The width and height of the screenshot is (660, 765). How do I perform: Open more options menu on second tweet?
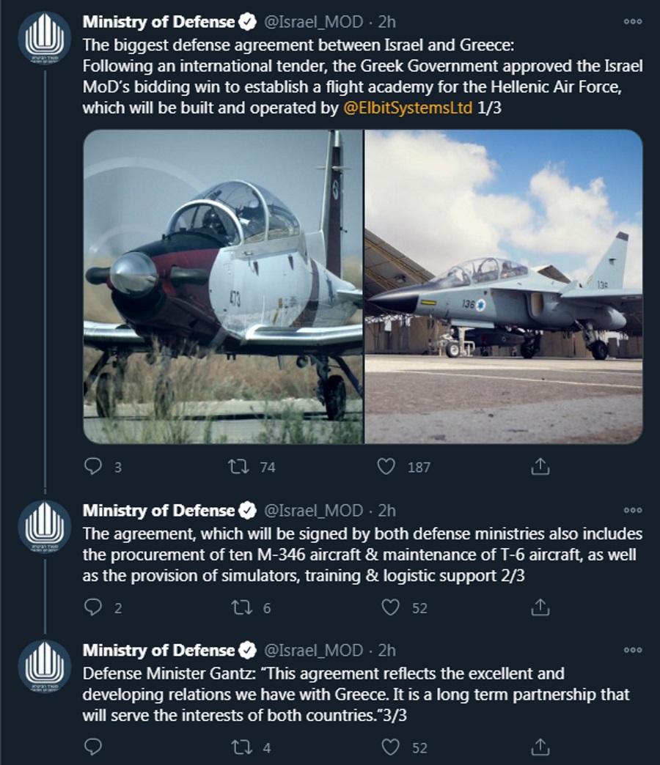point(632,510)
